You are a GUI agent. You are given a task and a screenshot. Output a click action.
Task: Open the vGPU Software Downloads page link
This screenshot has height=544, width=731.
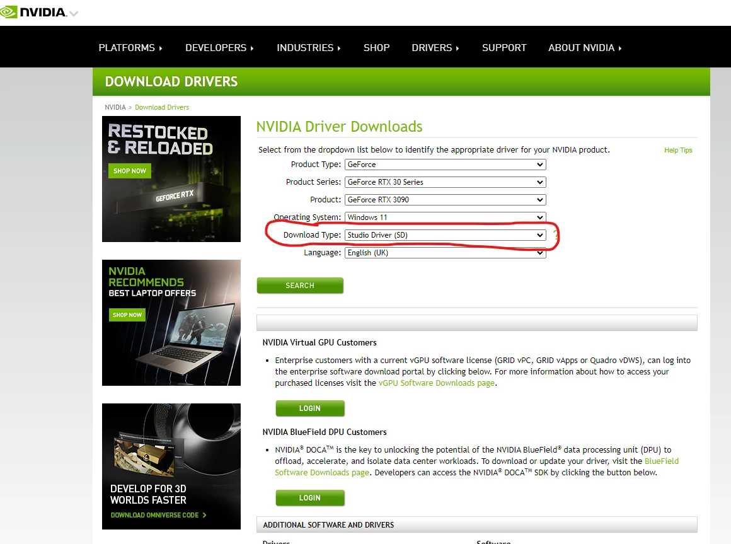point(436,383)
